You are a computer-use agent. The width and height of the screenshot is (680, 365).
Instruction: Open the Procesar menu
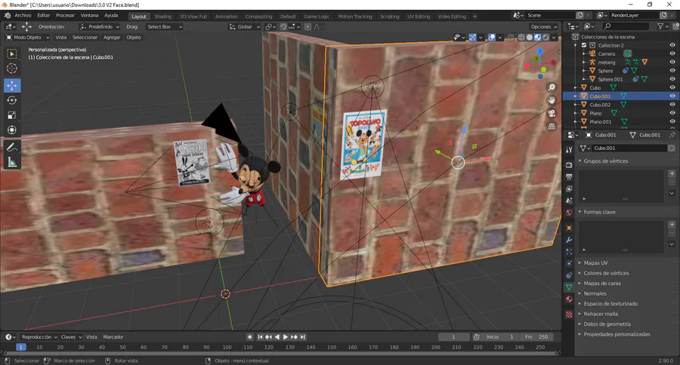pos(65,15)
